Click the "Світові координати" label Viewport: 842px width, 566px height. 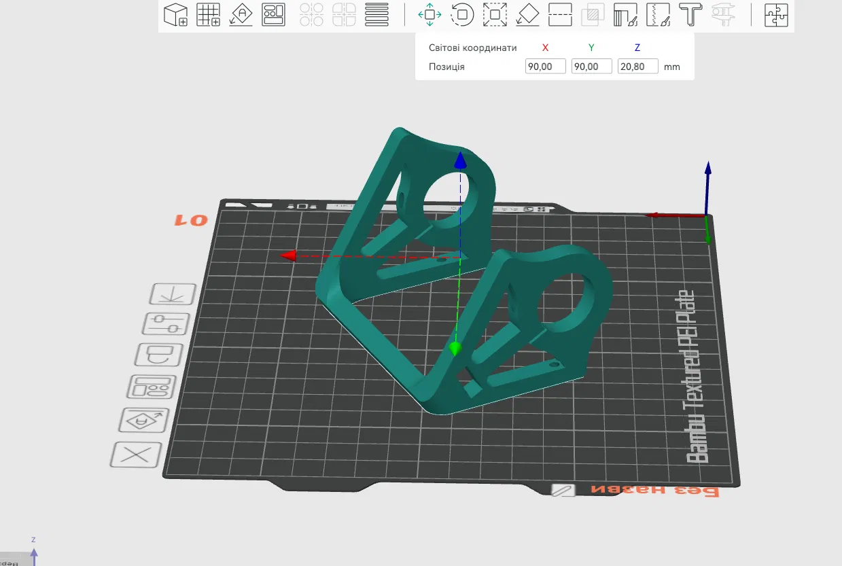473,48
